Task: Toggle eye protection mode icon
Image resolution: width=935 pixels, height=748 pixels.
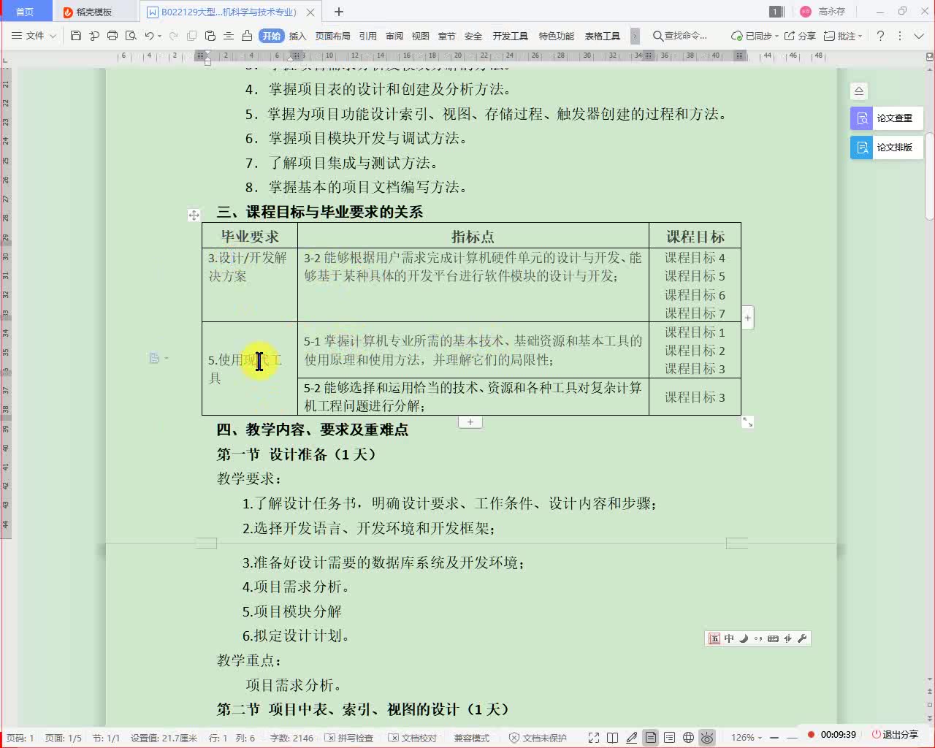Action: coord(707,738)
